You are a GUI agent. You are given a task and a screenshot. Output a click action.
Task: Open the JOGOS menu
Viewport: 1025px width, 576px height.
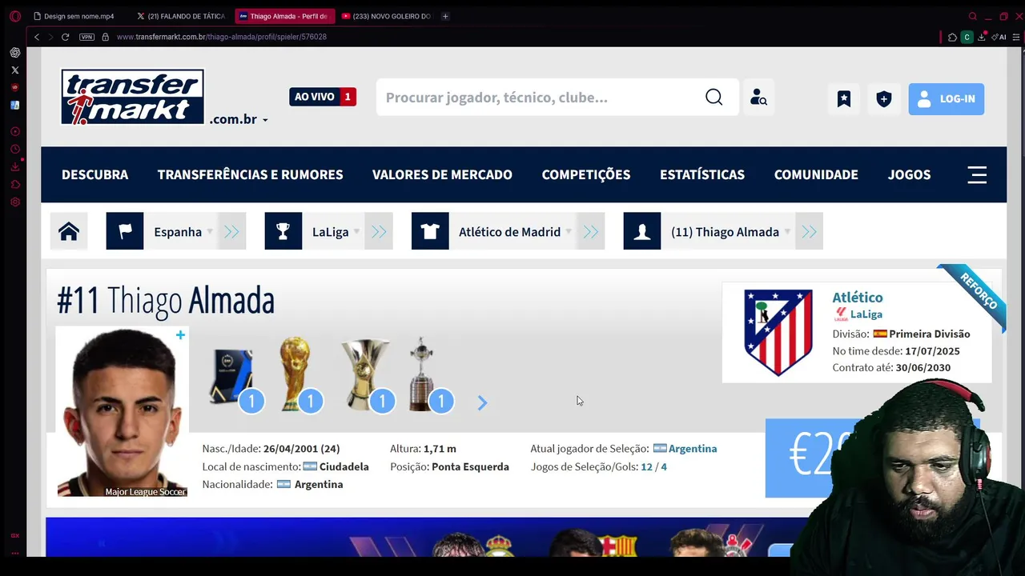909,174
